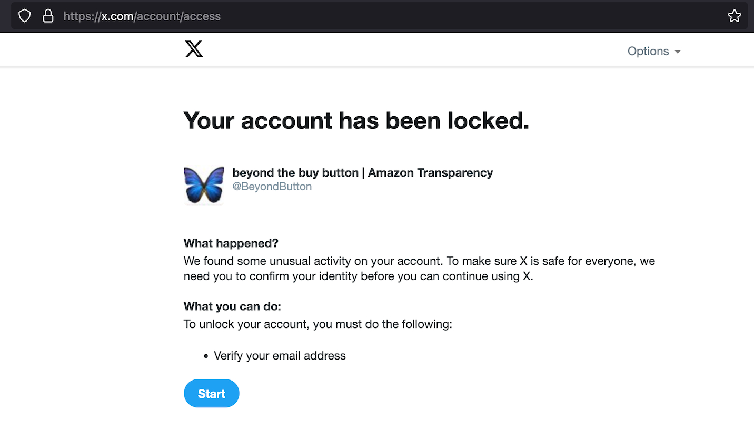This screenshot has width=754, height=431.
Task: Click the bullet dot before Verify item
Action: click(x=206, y=356)
